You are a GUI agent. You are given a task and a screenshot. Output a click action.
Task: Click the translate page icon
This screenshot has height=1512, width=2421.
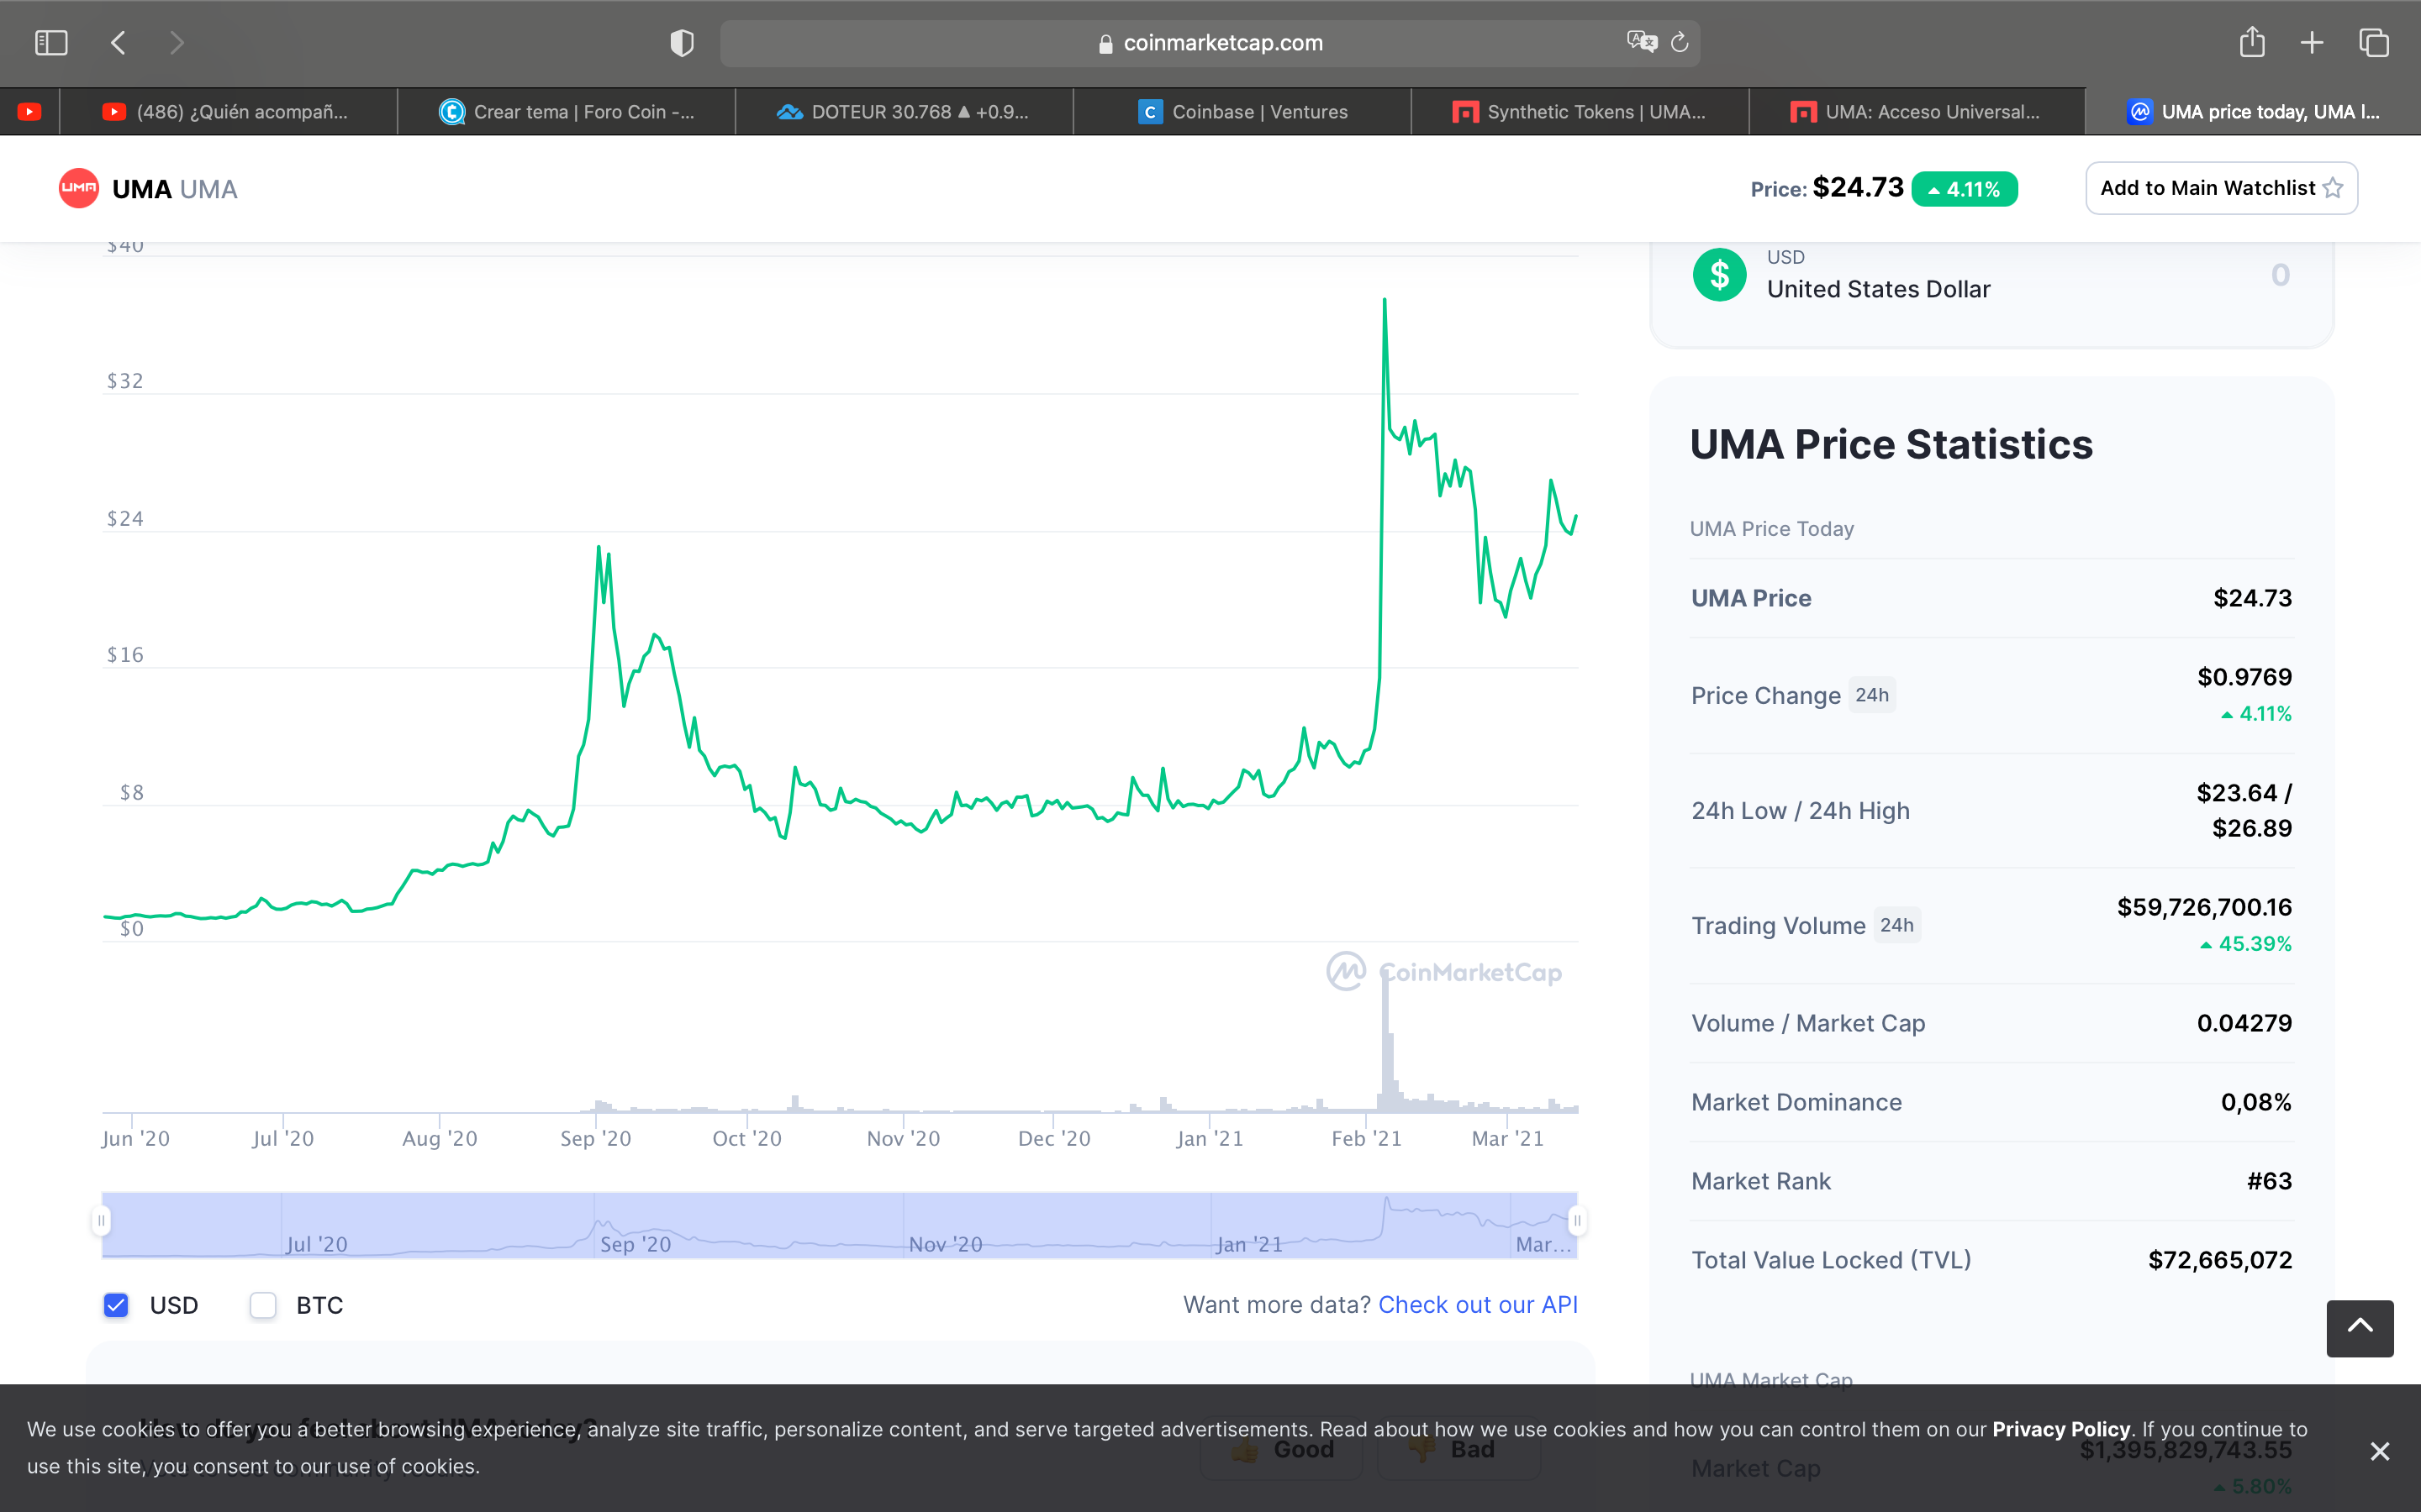[1642, 42]
